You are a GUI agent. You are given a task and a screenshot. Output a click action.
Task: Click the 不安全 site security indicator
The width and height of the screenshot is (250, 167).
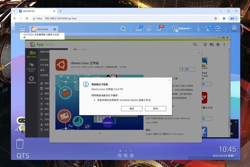[x=37, y=18]
